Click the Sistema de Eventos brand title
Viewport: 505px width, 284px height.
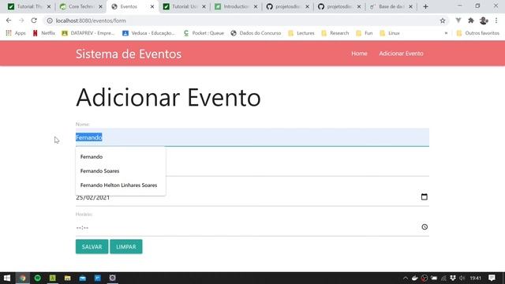click(x=129, y=54)
